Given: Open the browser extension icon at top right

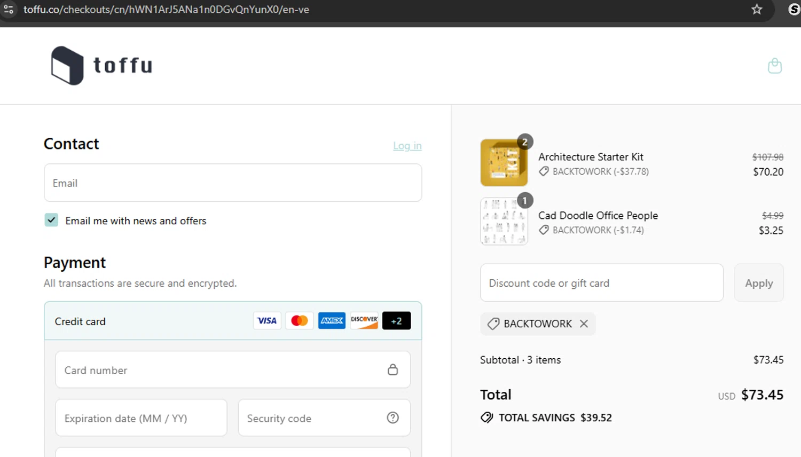Looking at the screenshot, I should click(x=794, y=9).
